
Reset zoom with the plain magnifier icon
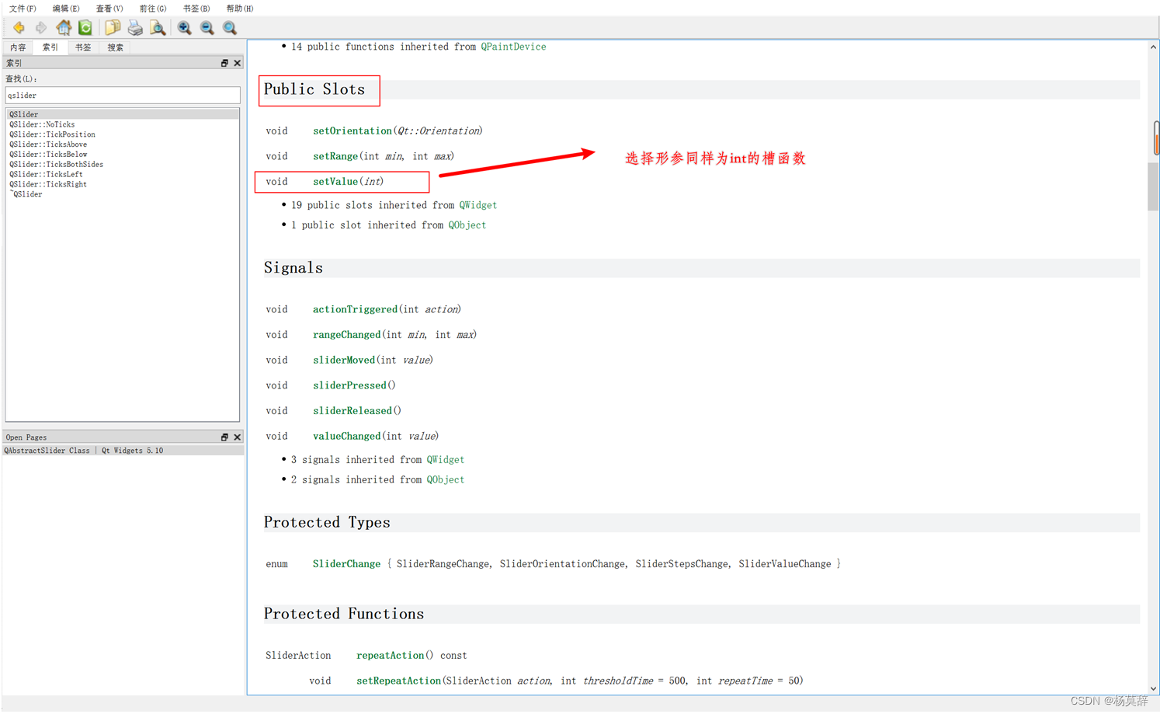tap(230, 28)
